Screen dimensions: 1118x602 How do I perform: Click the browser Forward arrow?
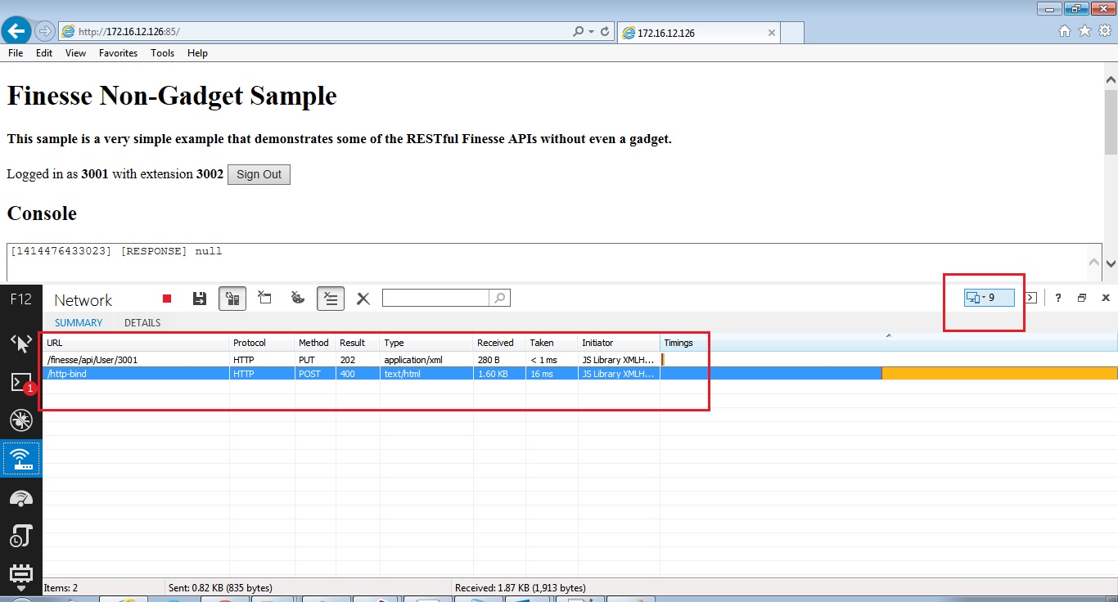click(45, 31)
